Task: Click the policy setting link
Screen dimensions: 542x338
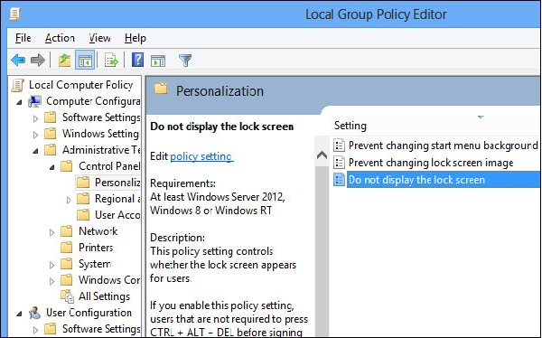Action: [201, 156]
